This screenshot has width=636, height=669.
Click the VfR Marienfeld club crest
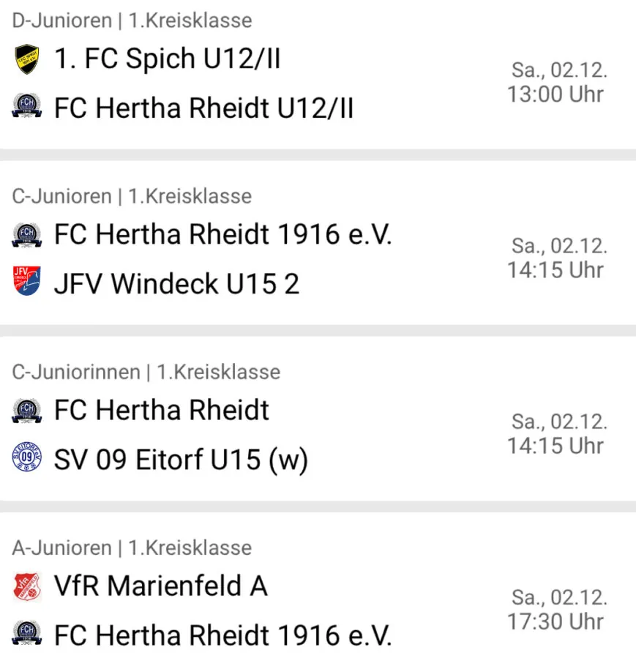(27, 586)
